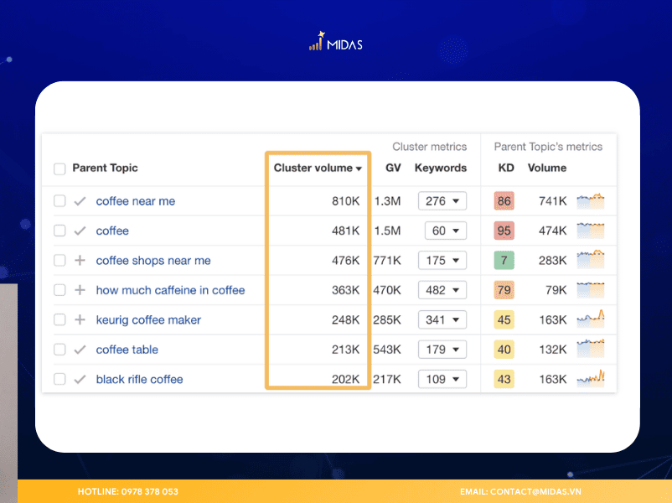The image size is (672, 503).
Task: Expand the 276 keywords dropdown
Action: (x=442, y=200)
